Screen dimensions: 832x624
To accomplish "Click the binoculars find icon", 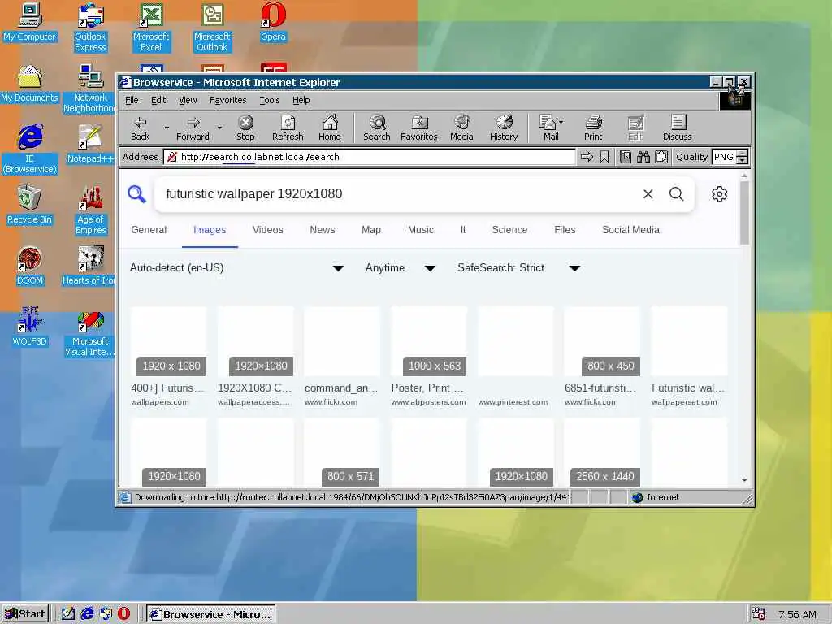I will point(643,157).
